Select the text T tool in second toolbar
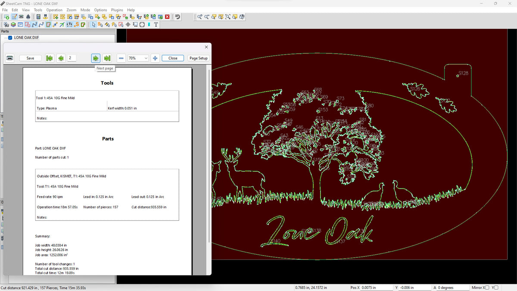The height and width of the screenshot is (291, 517). pyautogui.click(x=156, y=25)
